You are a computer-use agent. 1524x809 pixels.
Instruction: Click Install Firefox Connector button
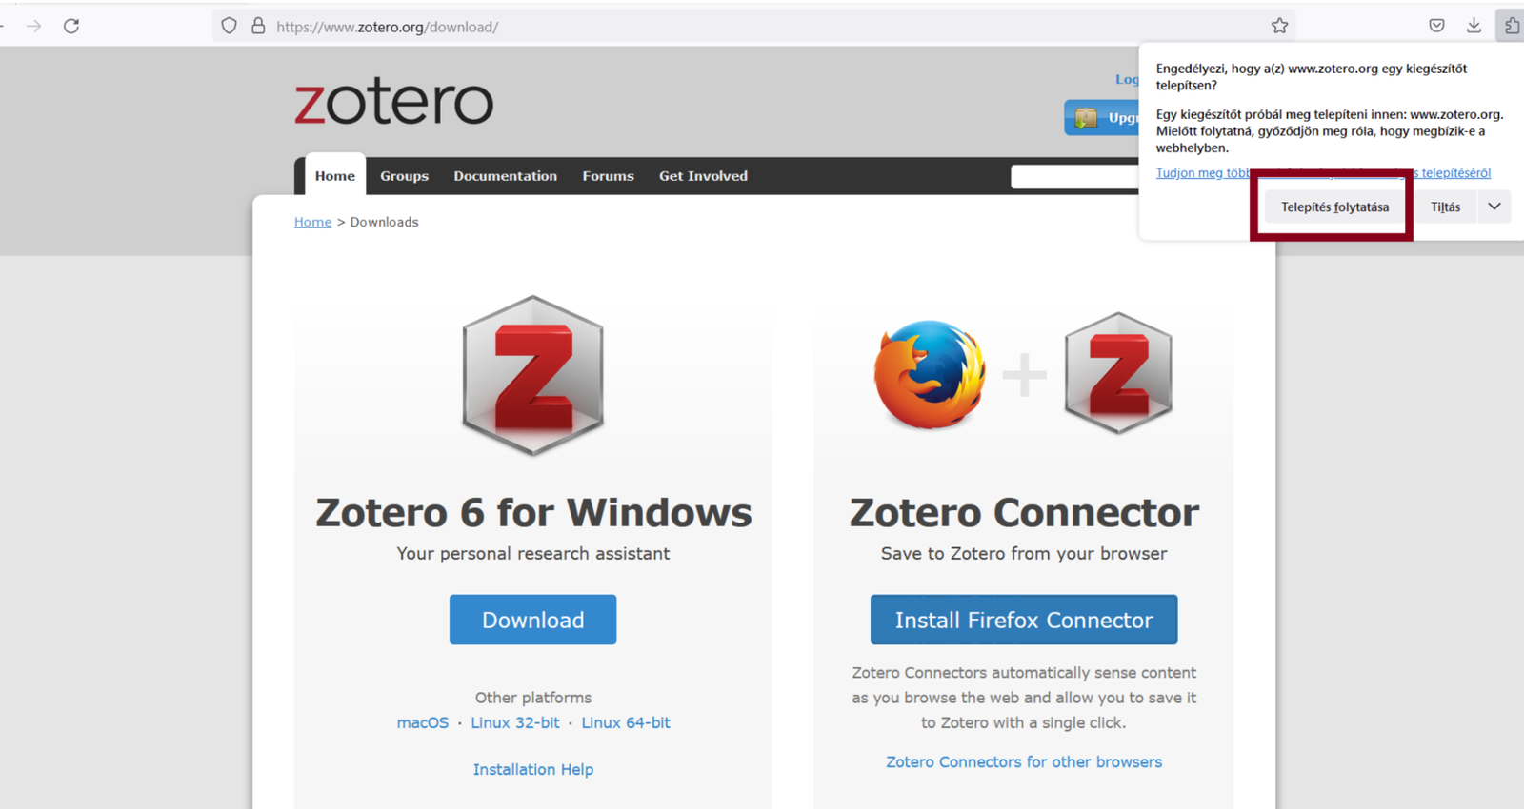pyautogui.click(x=1024, y=620)
